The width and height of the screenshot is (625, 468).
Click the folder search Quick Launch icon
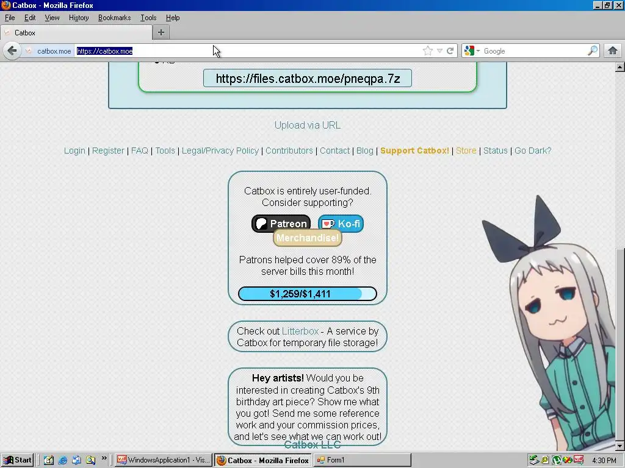coord(90,461)
